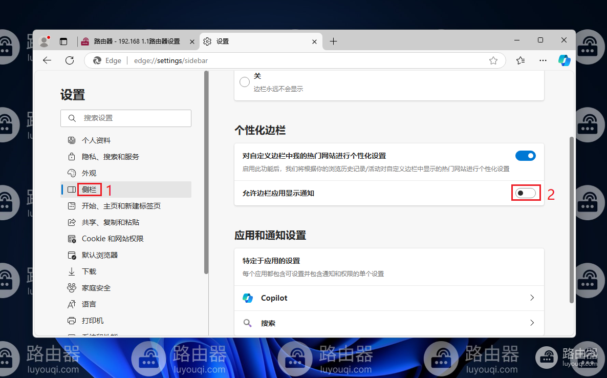Select the 设置 tab
607x378 pixels.
point(262,41)
